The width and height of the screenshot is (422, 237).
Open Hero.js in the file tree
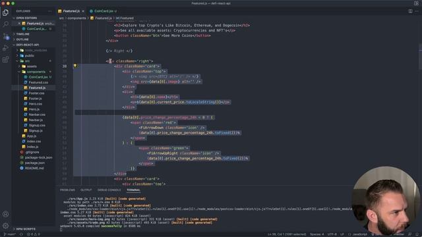tap(34, 109)
